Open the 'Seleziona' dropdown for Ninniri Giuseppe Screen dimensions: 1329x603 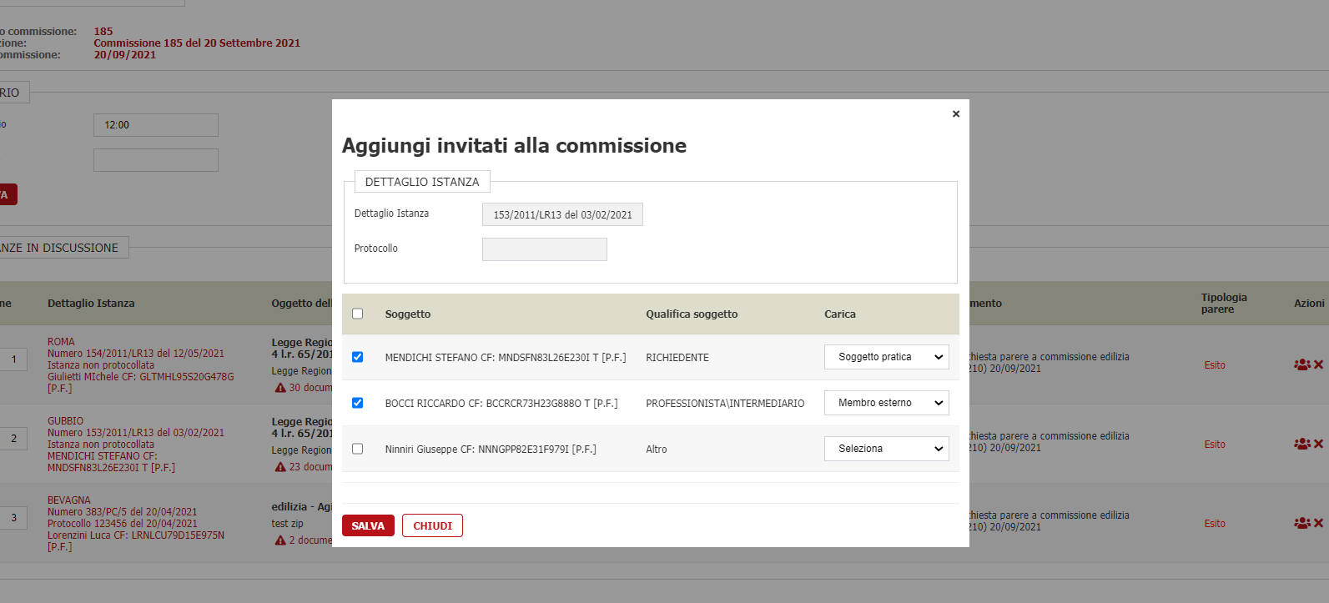coord(886,449)
